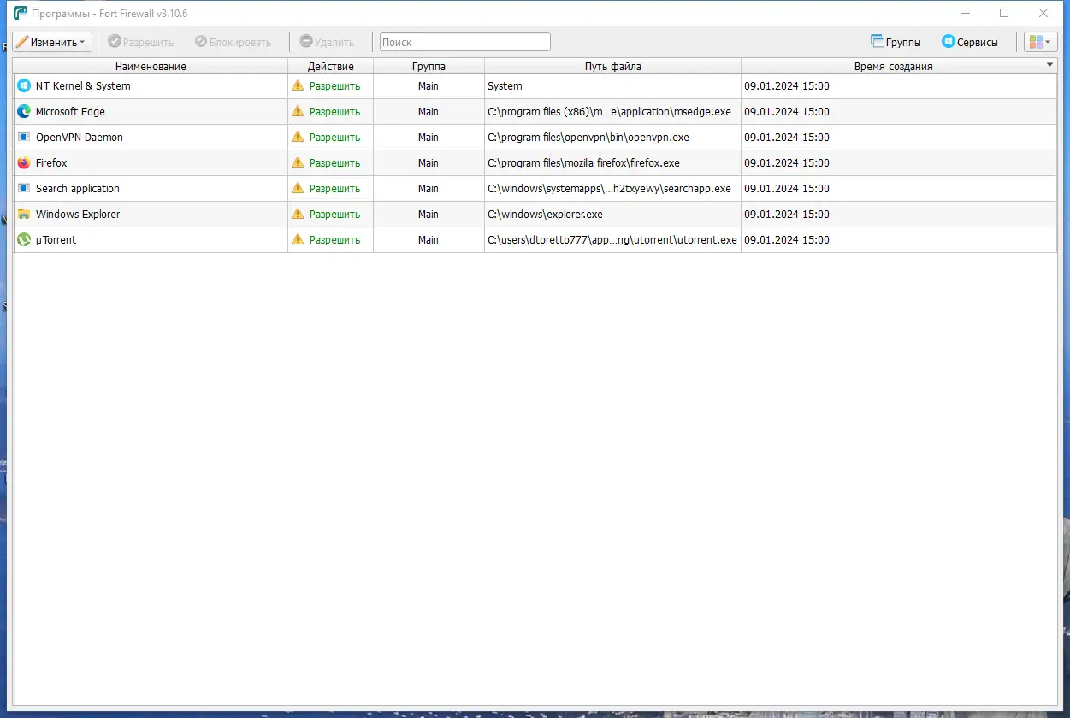Click the msedge.exe file path cell
Viewport: 1070px width, 718px height.
612,112
